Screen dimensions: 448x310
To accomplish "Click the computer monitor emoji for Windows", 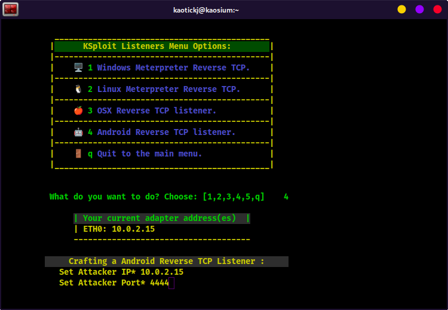I will point(78,67).
